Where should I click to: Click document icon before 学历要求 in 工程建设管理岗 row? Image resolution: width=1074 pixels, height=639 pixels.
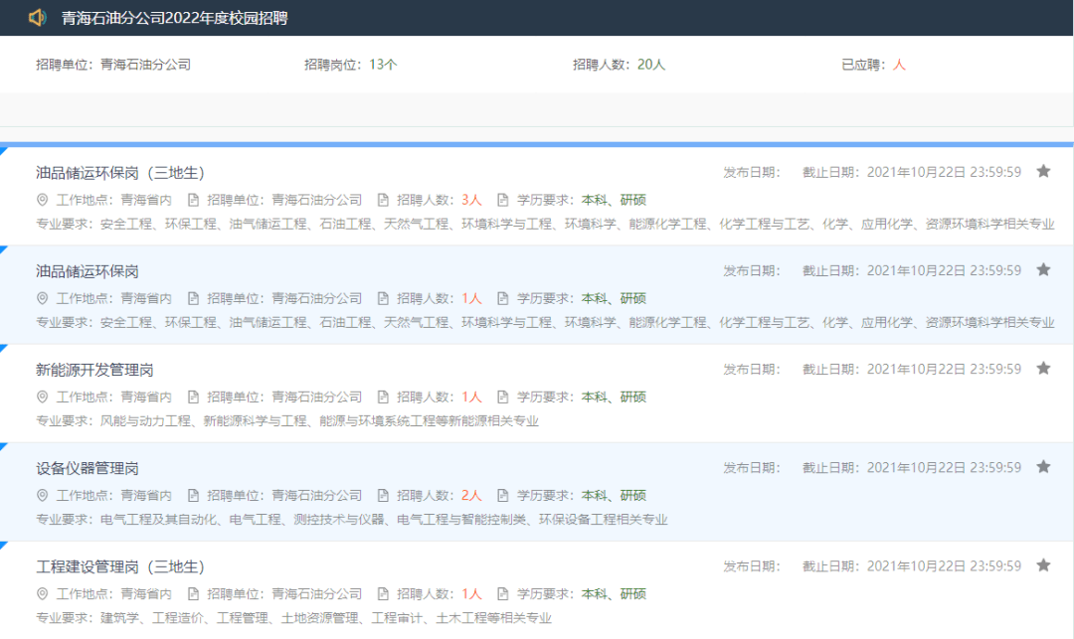tap(503, 594)
